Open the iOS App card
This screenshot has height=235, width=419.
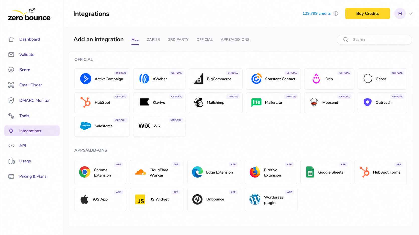pos(100,199)
